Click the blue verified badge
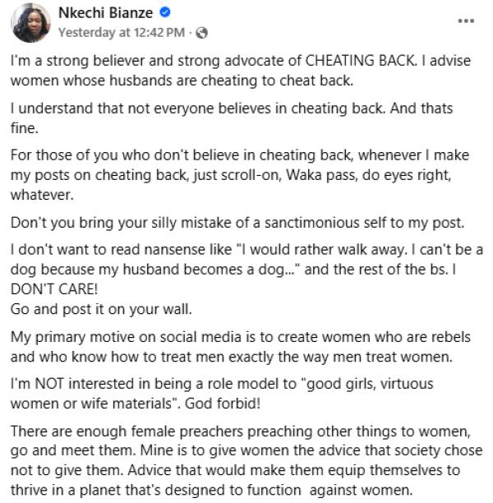 point(165,12)
